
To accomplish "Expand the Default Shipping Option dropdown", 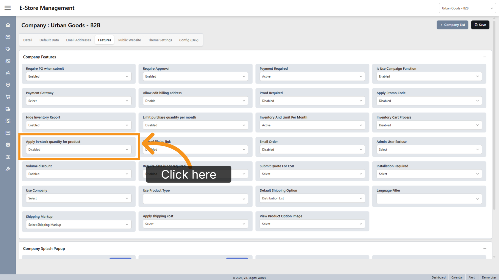I will (312, 198).
